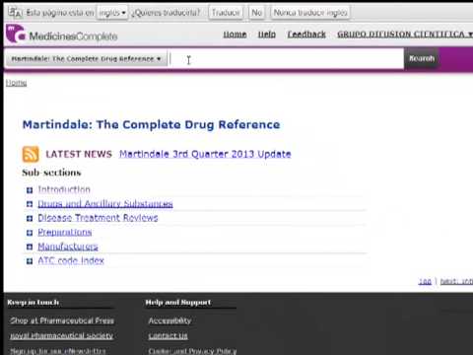Screen dimensions: 473x355
Task: Click the orange RSS feed icon
Action: (x=31, y=154)
